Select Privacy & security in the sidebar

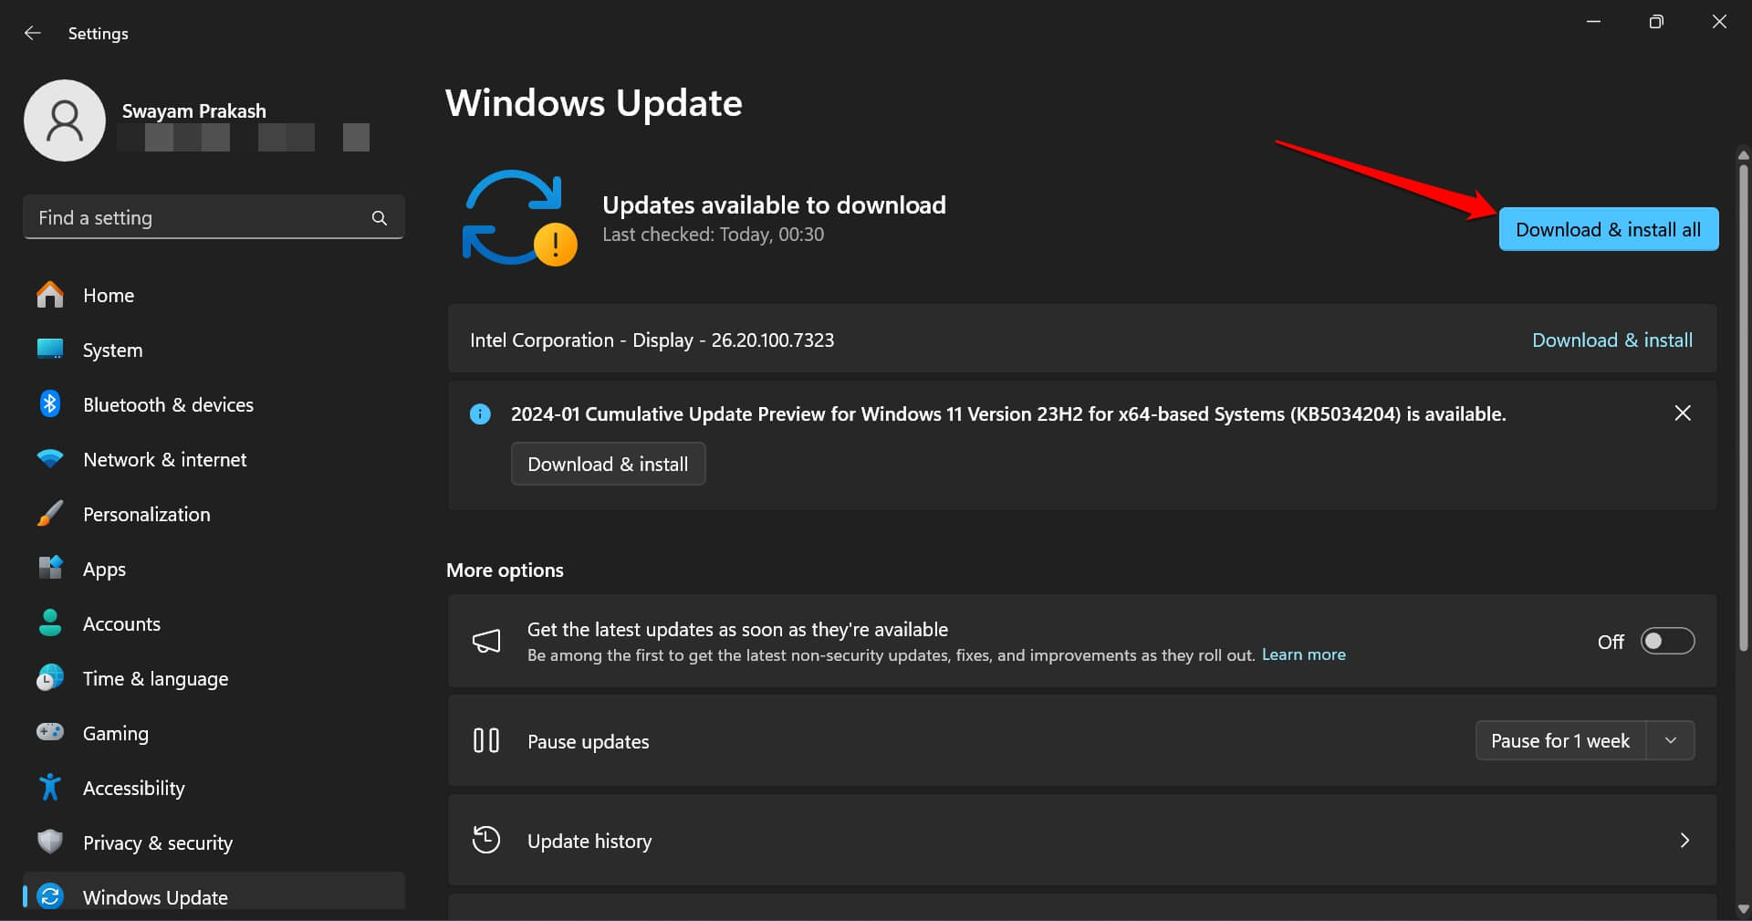tap(157, 843)
